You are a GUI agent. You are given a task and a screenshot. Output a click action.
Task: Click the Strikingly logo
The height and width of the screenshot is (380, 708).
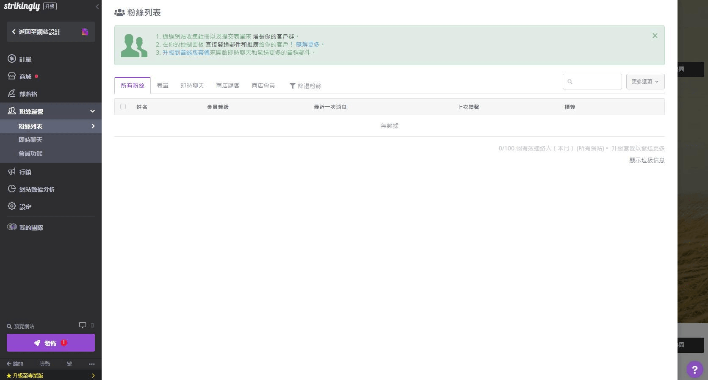(22, 6)
